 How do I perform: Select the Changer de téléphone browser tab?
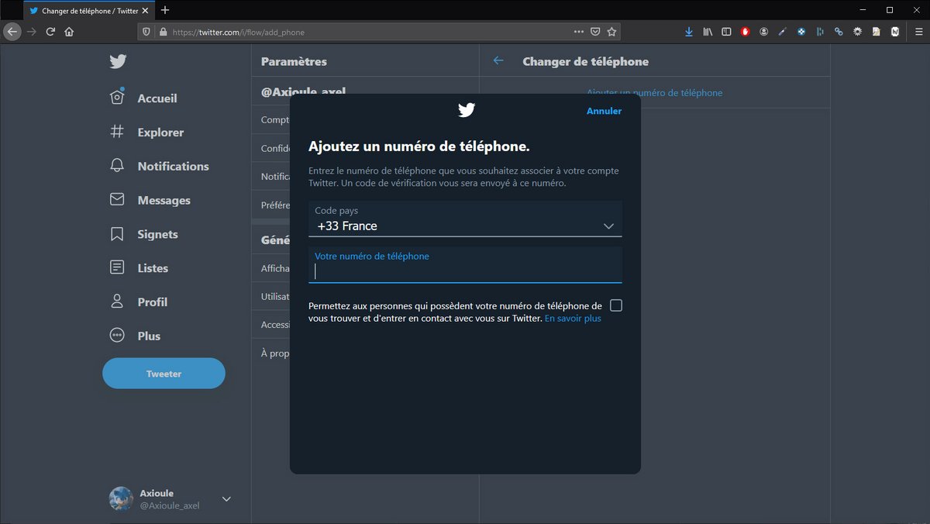[x=89, y=11]
